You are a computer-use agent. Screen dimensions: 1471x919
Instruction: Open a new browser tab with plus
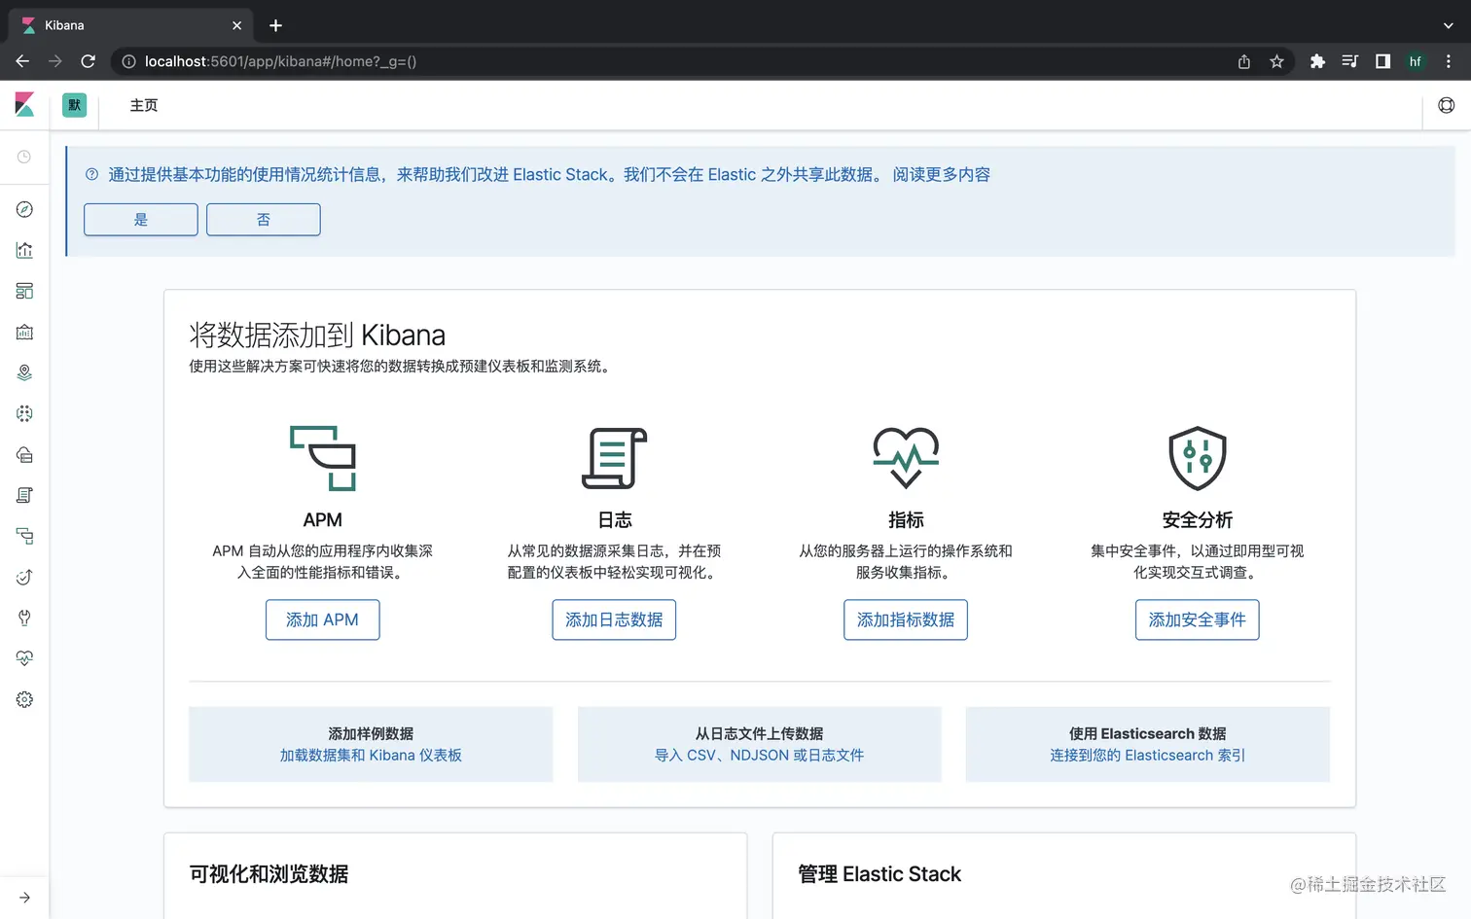coord(275,25)
